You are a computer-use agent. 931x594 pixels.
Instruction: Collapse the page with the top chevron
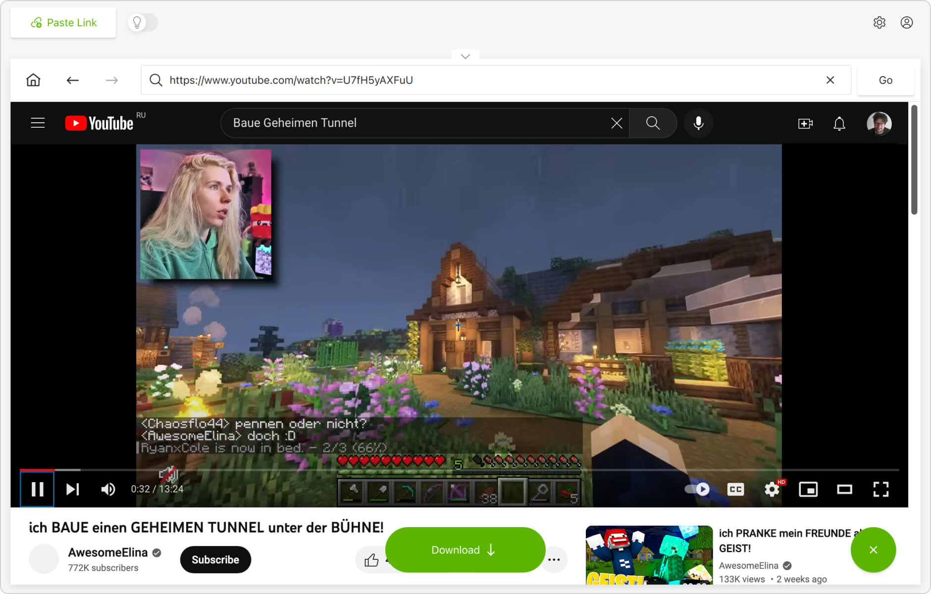pos(465,56)
